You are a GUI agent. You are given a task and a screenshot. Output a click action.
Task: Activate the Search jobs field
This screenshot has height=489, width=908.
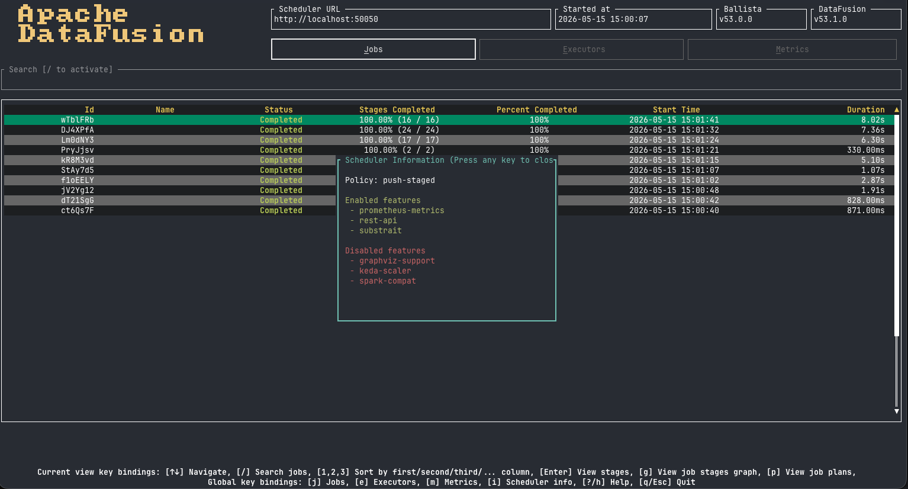click(451, 79)
